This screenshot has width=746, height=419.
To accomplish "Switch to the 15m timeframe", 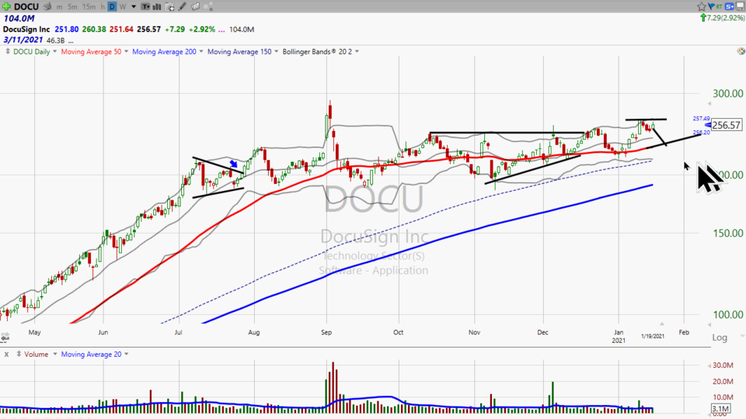I will click(x=89, y=7).
